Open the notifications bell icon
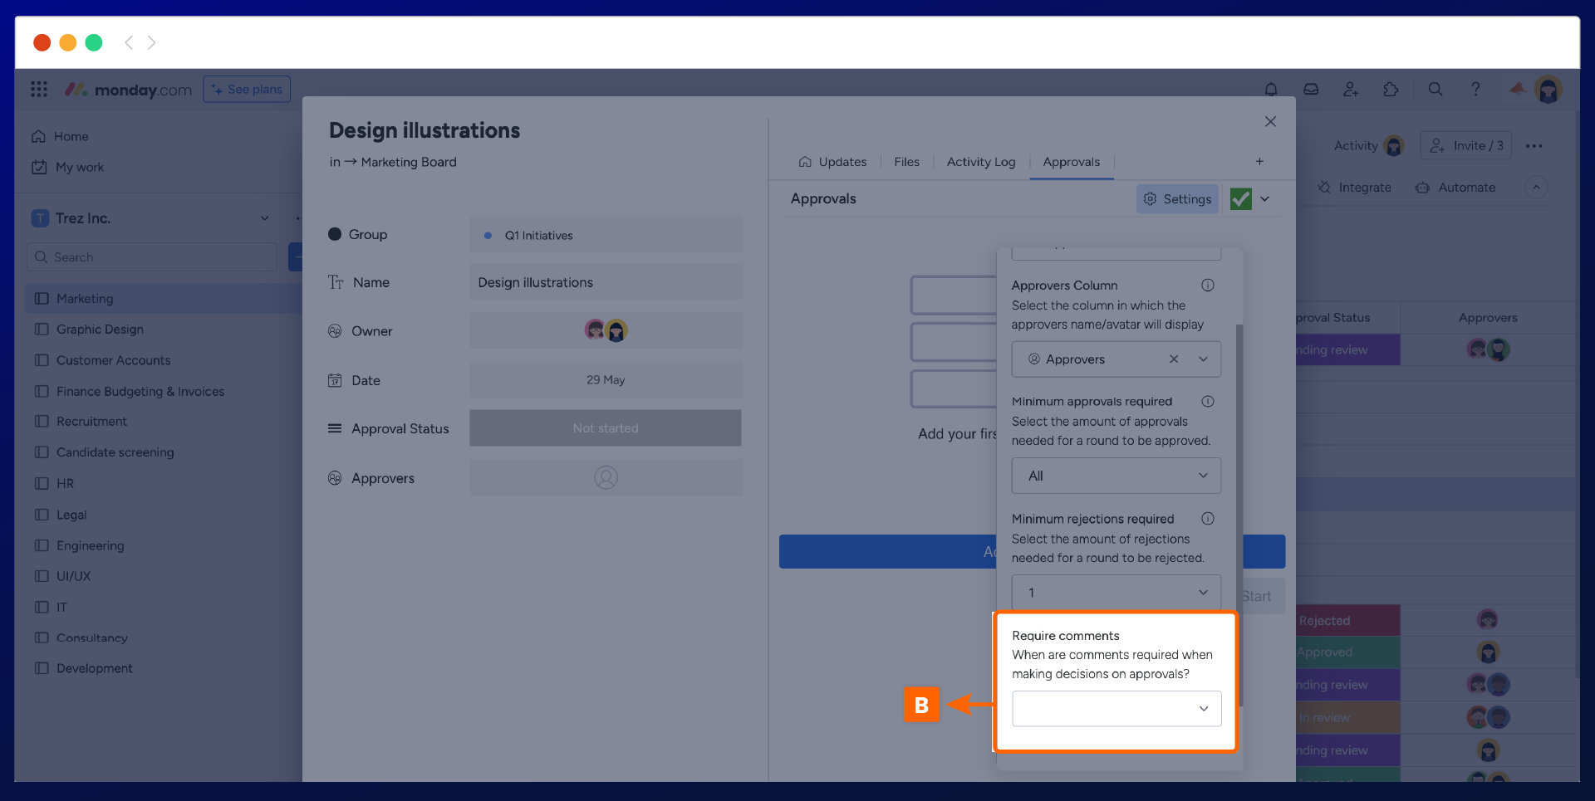 point(1271,90)
